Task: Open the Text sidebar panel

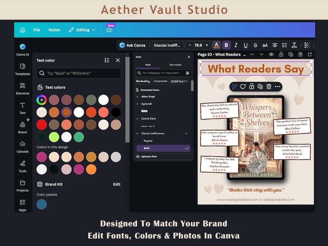Action: click(x=23, y=108)
